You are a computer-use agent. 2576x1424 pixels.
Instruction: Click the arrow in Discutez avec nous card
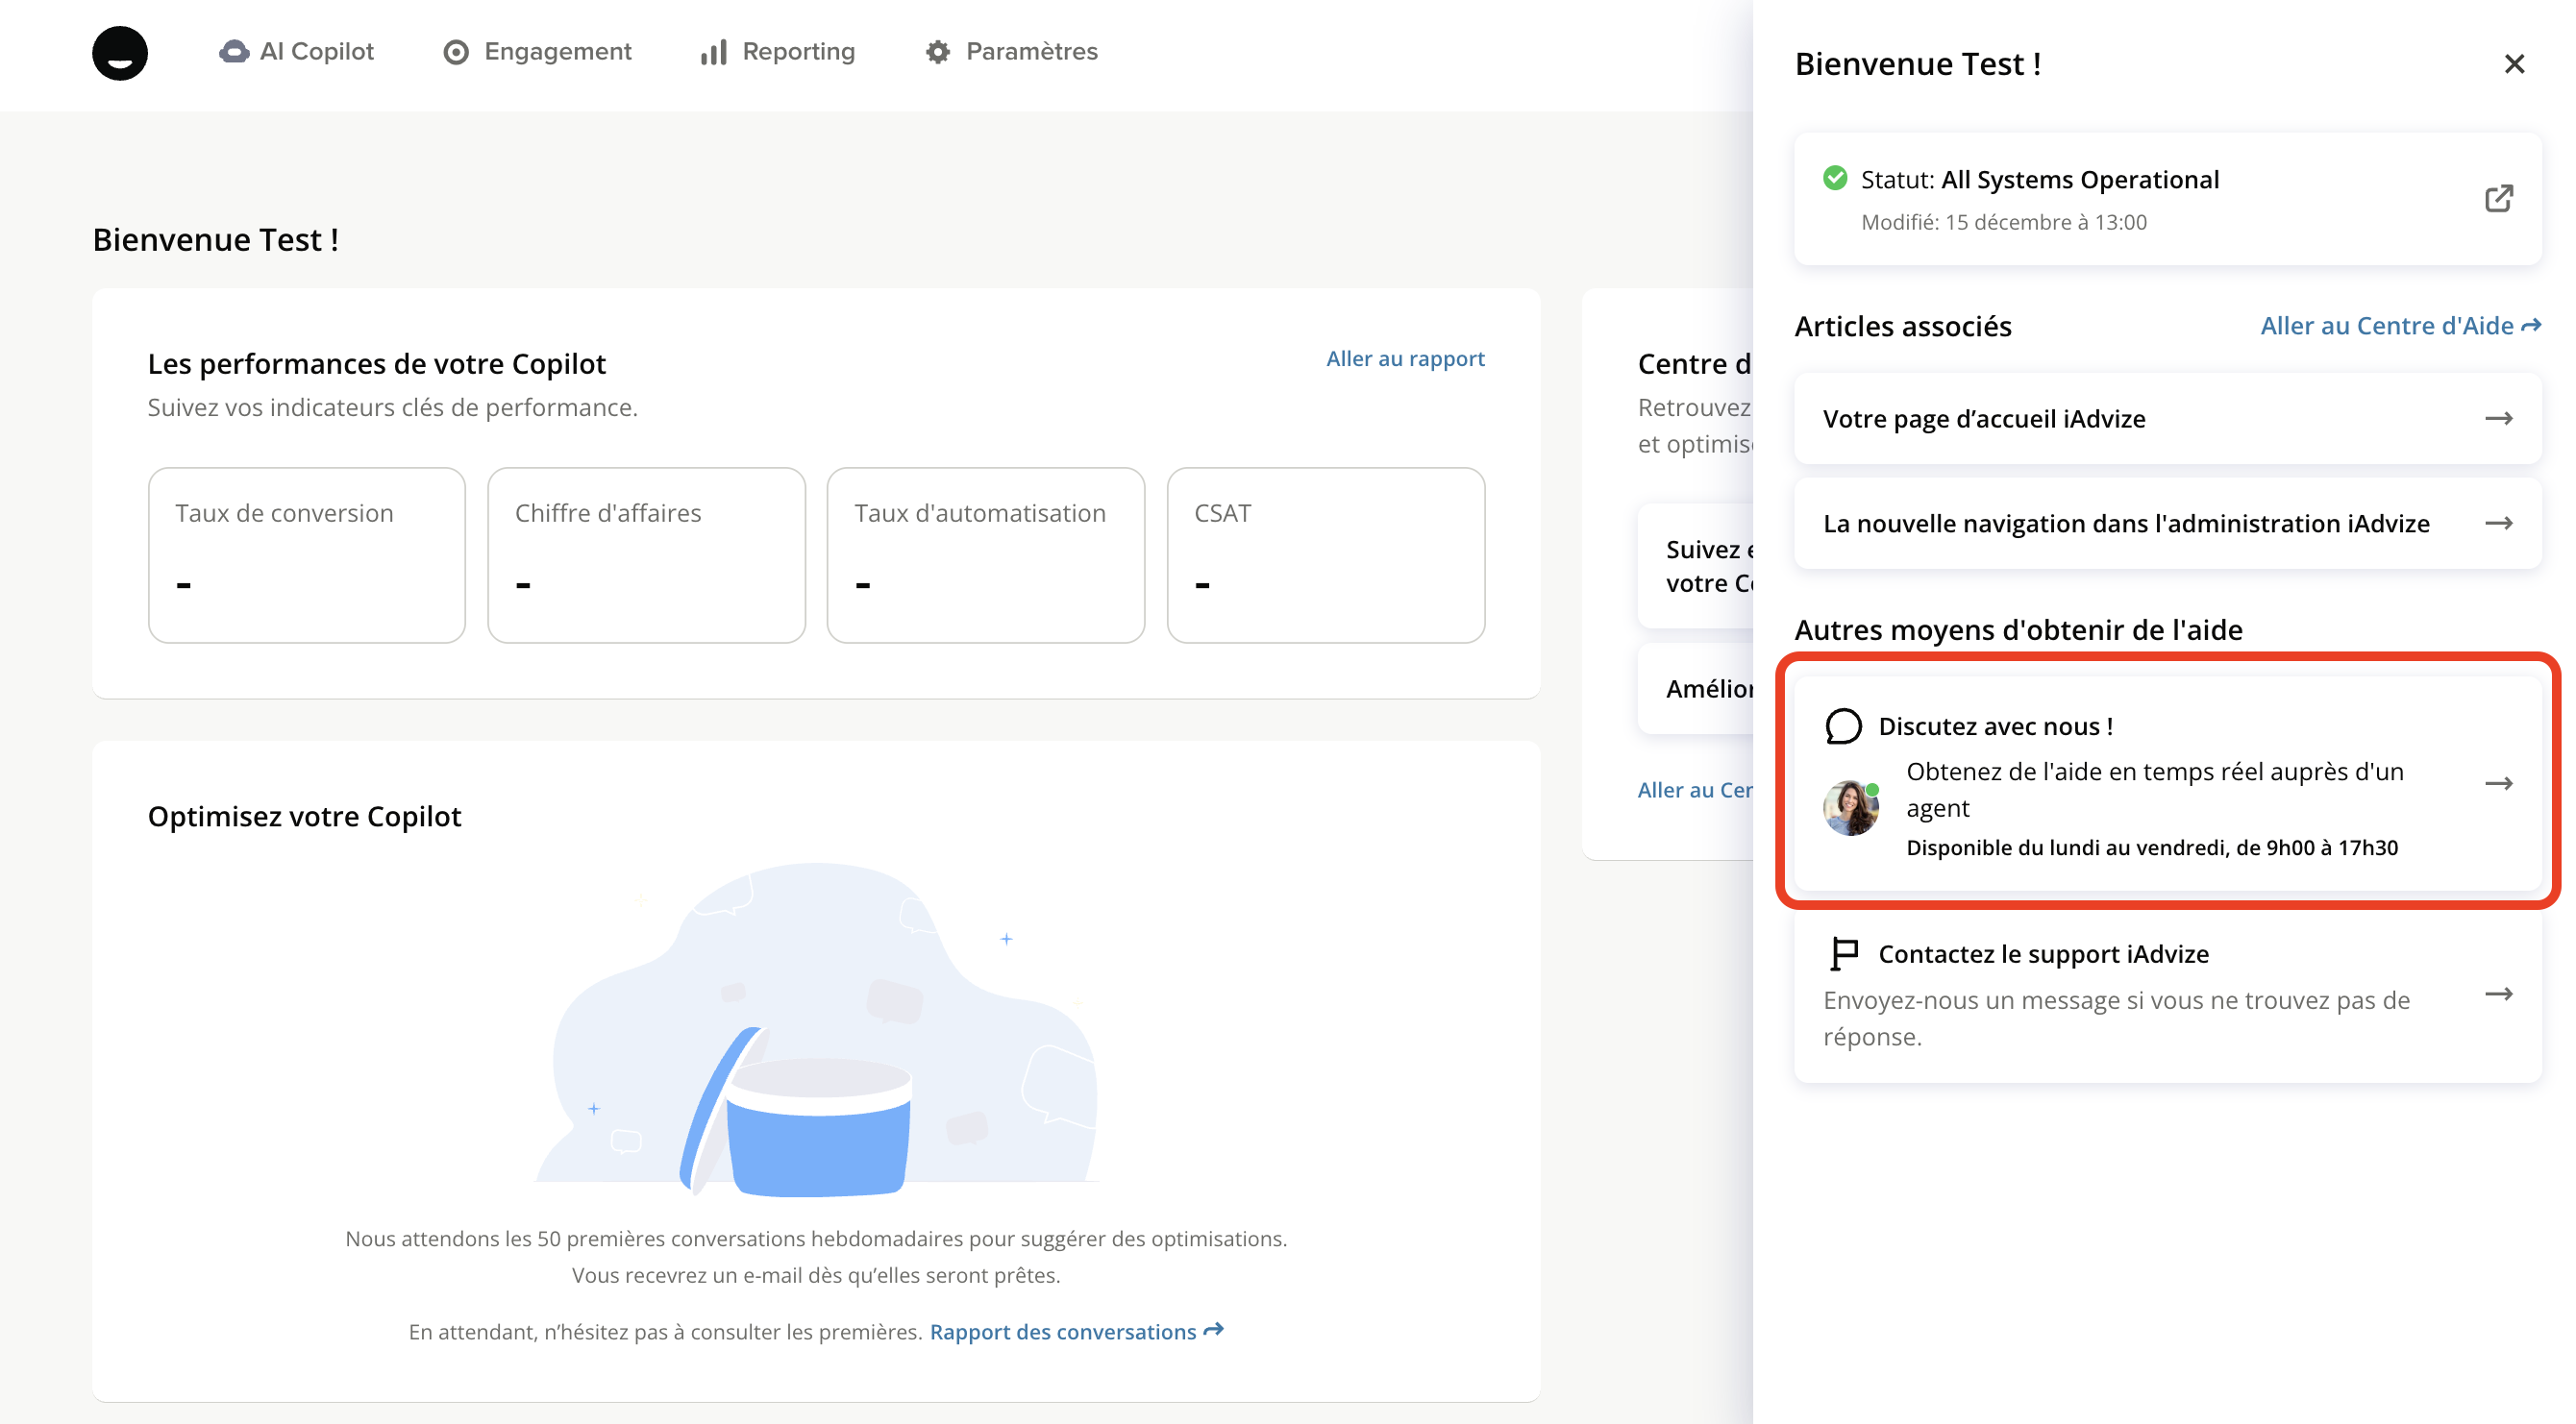click(x=2498, y=783)
